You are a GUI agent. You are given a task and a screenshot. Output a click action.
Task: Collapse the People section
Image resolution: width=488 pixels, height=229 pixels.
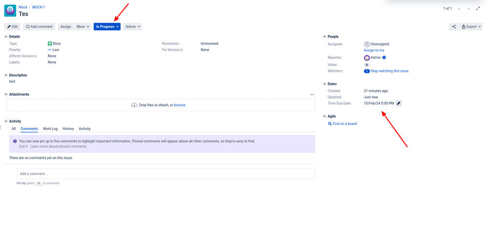325,37
